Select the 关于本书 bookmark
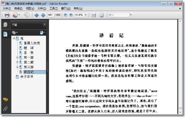The width and height of the screenshot is (186, 118). [26, 77]
